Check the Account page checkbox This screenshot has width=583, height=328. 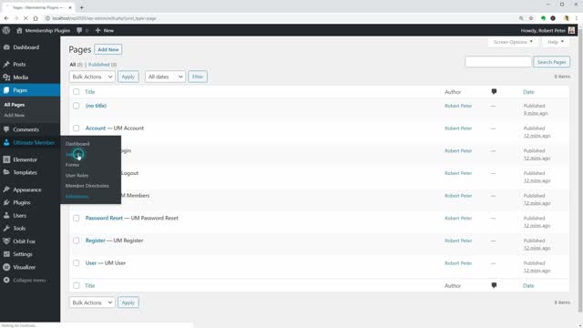[x=77, y=128]
